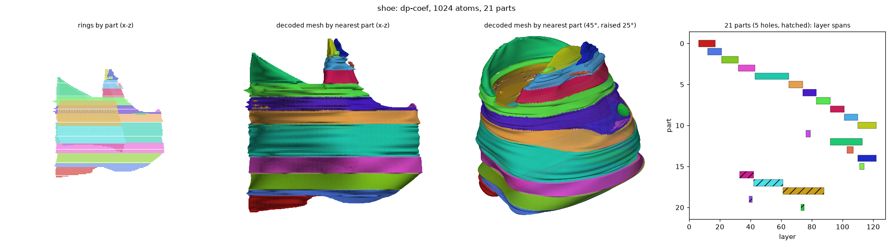
Task: Click the 'rings by part (x-z)' subplot title
Action: click(x=106, y=26)
